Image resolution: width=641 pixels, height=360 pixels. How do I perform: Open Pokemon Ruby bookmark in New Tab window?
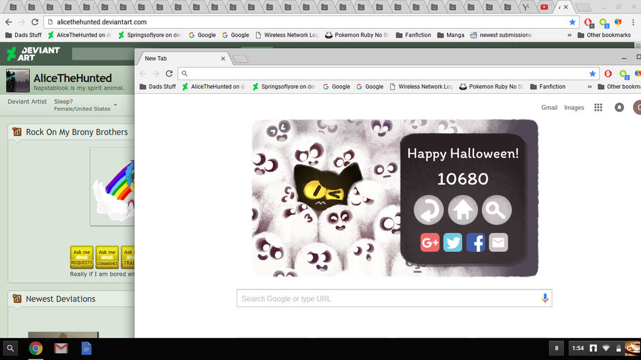[x=491, y=86]
